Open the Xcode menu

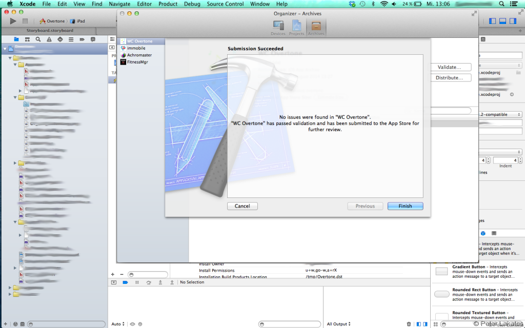(x=28, y=4)
